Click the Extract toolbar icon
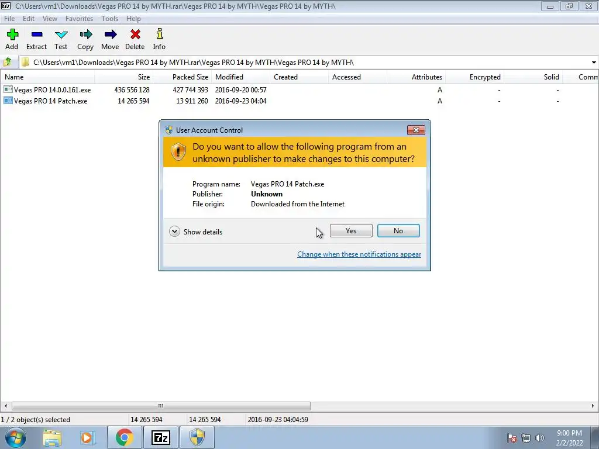Screen dimensions: 599x449 pos(37,34)
